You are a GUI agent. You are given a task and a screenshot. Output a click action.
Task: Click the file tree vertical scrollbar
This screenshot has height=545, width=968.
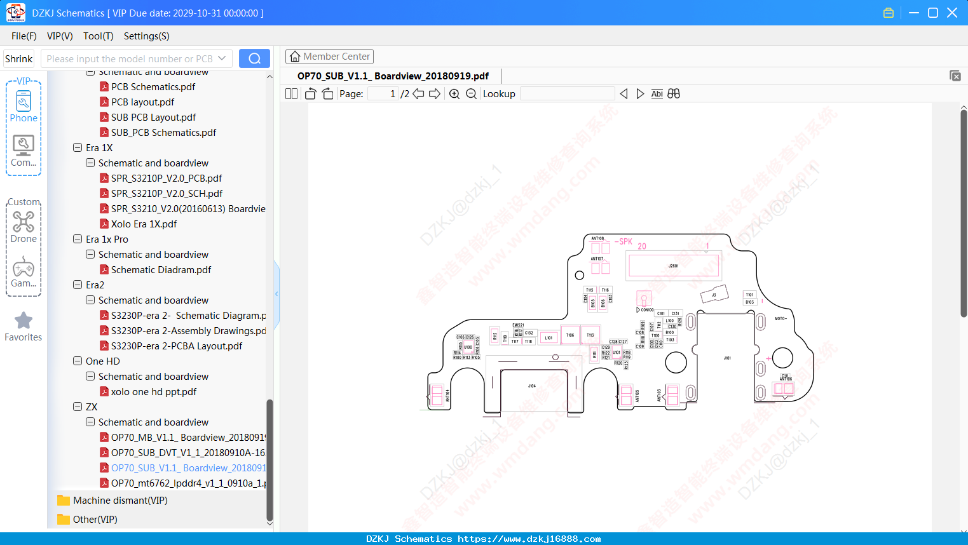click(269, 460)
